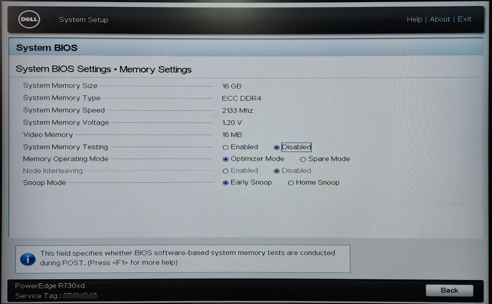
Task: Select Enabled for Node Interleaving
Action: pyautogui.click(x=225, y=171)
